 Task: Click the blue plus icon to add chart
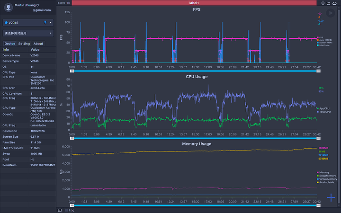click(331, 197)
